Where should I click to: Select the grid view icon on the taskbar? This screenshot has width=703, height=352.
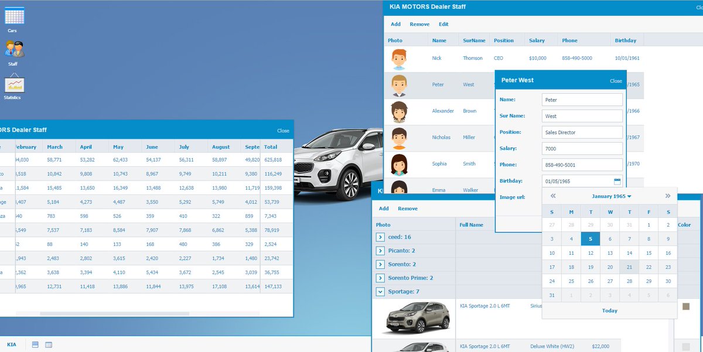pos(47,344)
